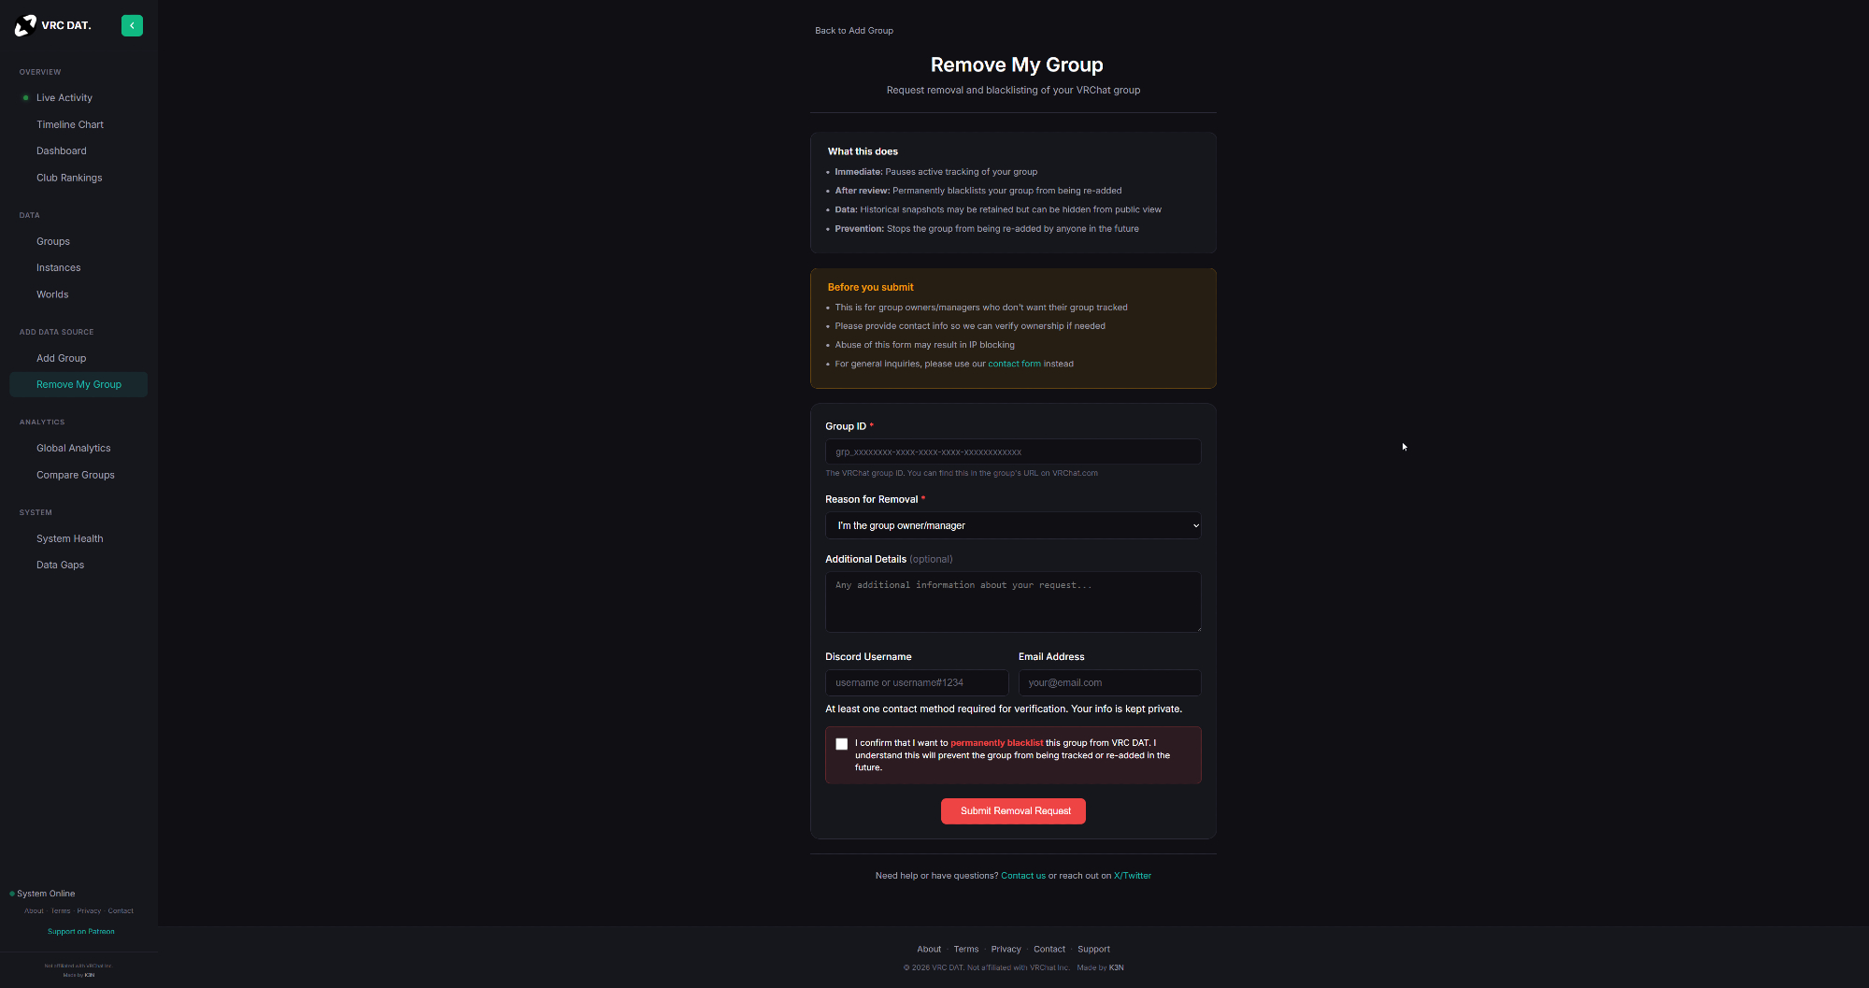Viewport: 1869px width, 988px height.
Task: Click Back to Add Group link
Action: (x=853, y=31)
